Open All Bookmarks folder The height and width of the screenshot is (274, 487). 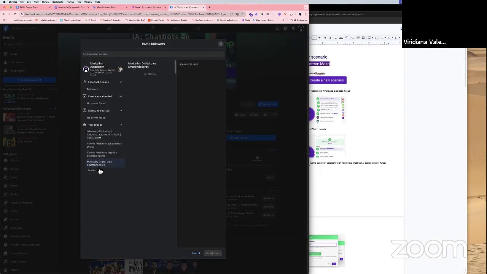tap(298, 20)
